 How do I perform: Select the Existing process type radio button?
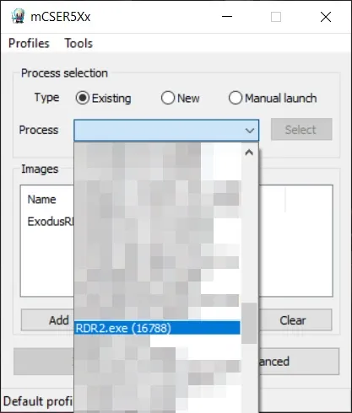point(82,99)
